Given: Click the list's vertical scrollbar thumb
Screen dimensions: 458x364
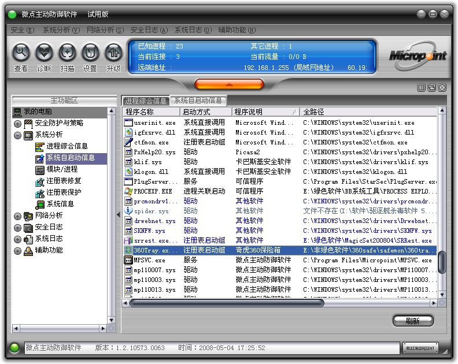Looking at the screenshot, I should [x=442, y=262].
